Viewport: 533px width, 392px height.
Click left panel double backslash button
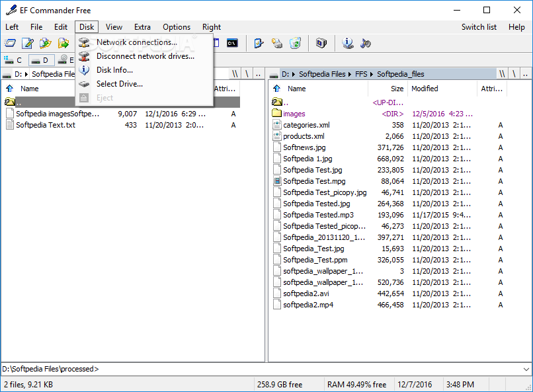[235, 74]
